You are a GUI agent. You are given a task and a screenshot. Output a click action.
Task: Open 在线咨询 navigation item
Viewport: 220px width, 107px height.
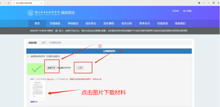pyautogui.click(x=162, y=23)
